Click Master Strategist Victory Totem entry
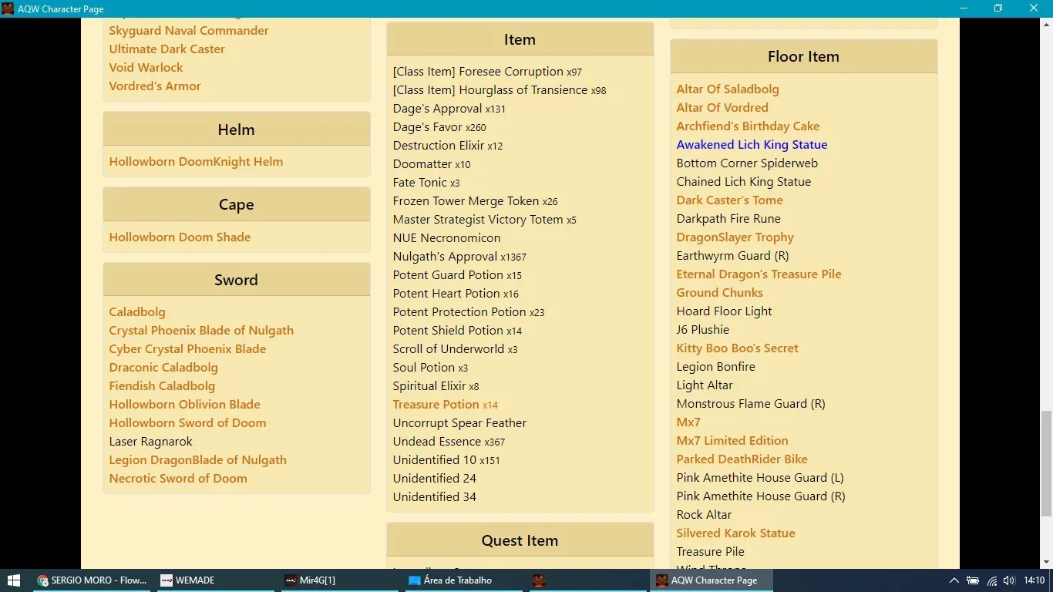This screenshot has height=592, width=1053. tap(484, 220)
